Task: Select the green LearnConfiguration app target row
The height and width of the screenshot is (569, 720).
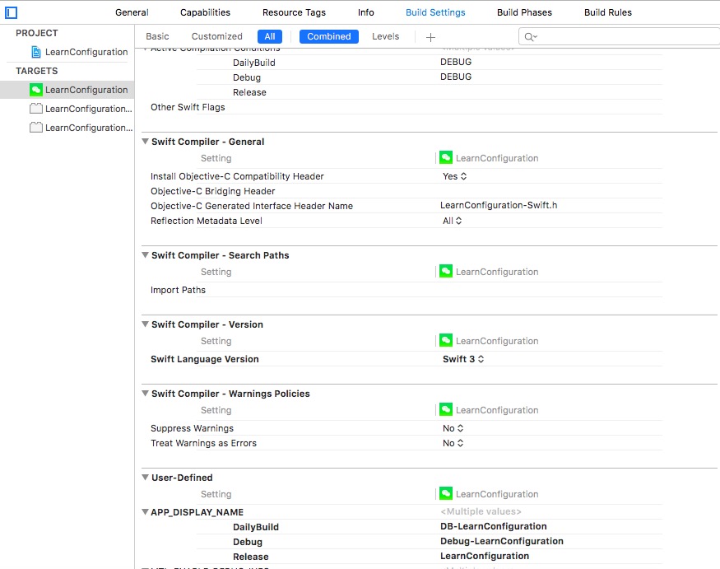Action: coord(67,90)
